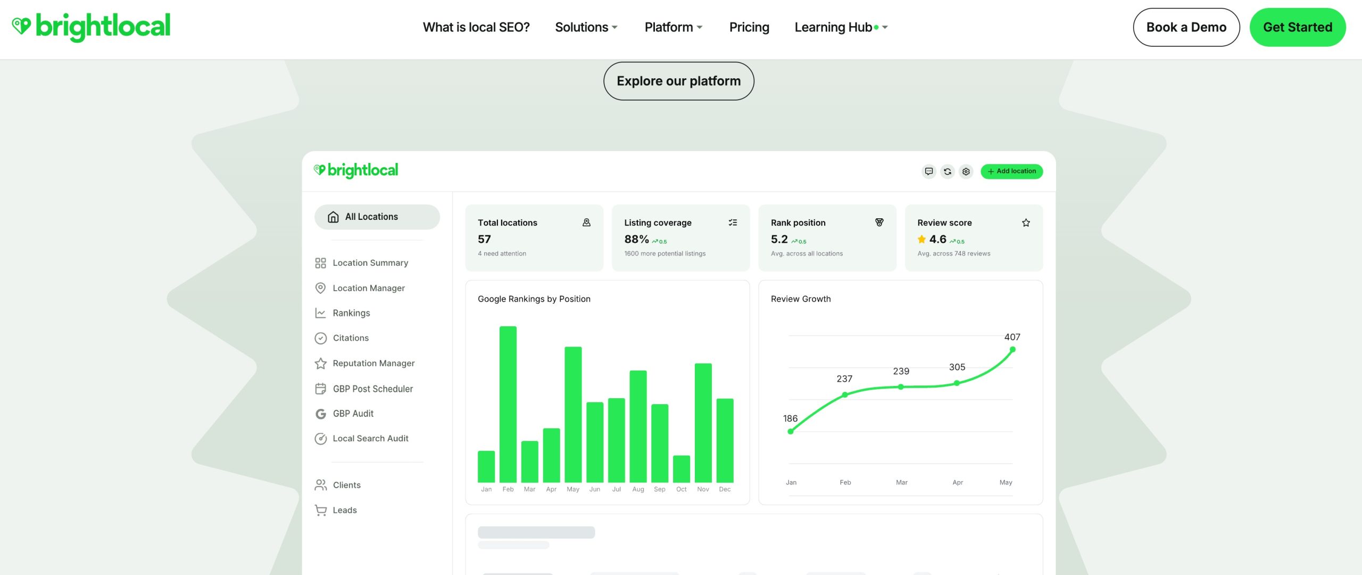Click the Feb bar in the rankings chart
This screenshot has width=1362, height=575.
508,405
